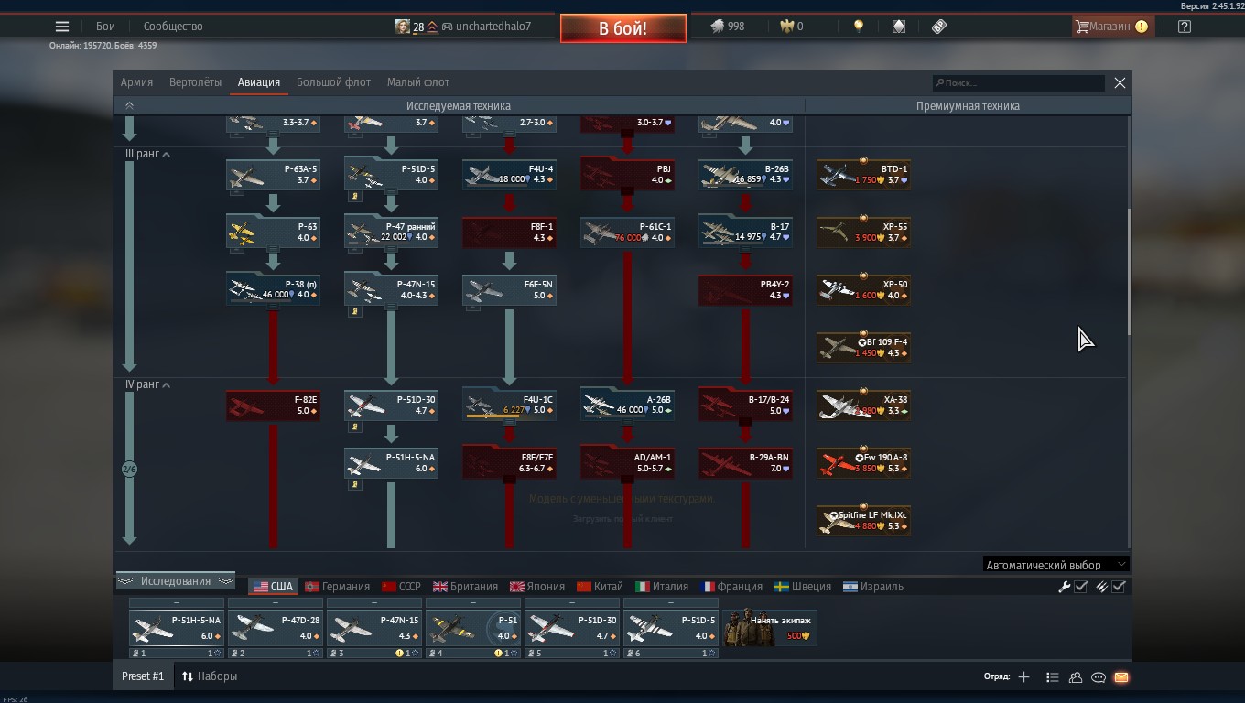This screenshot has width=1245, height=703.
Task: Select the XP-50 premium aircraft
Action: pos(863,290)
